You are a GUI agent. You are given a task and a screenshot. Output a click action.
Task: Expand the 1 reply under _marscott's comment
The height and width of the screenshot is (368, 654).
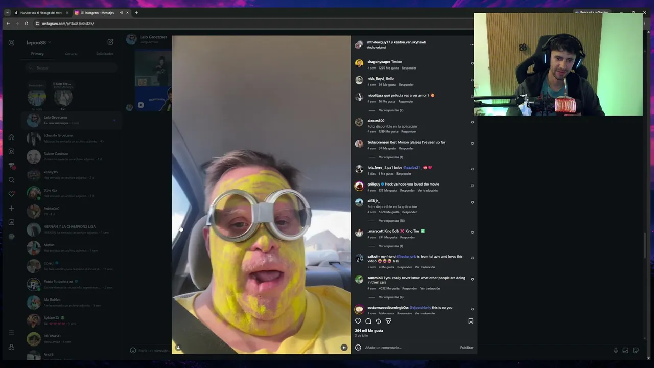click(391, 246)
